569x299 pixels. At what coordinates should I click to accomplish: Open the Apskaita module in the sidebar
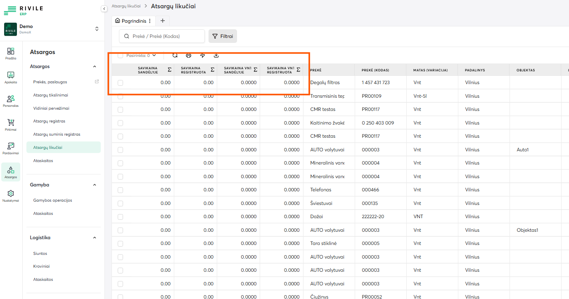point(11,78)
